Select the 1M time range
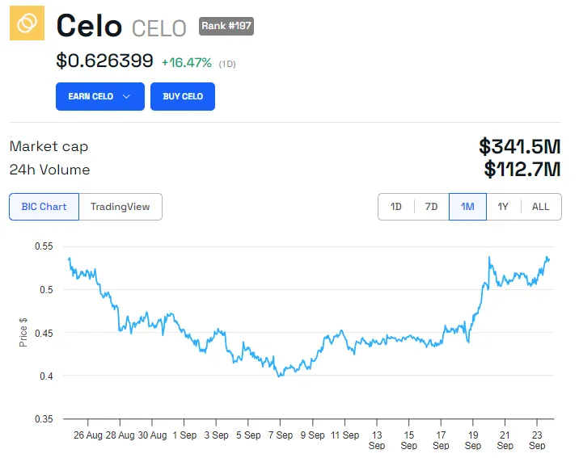Viewport: 579px width, 458px height. pos(467,207)
